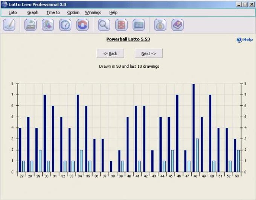Open the Option menu

click(73, 12)
